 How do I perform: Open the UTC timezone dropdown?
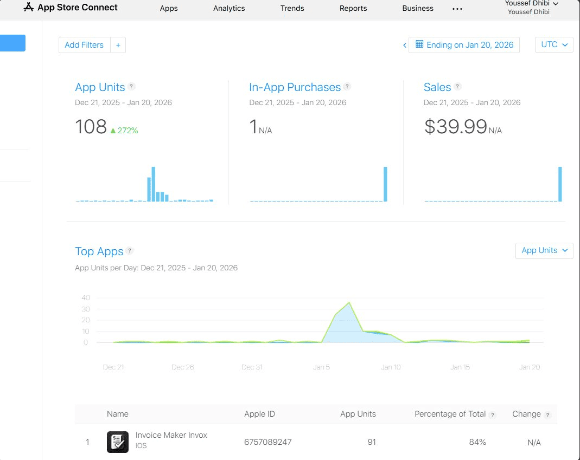pyautogui.click(x=554, y=44)
